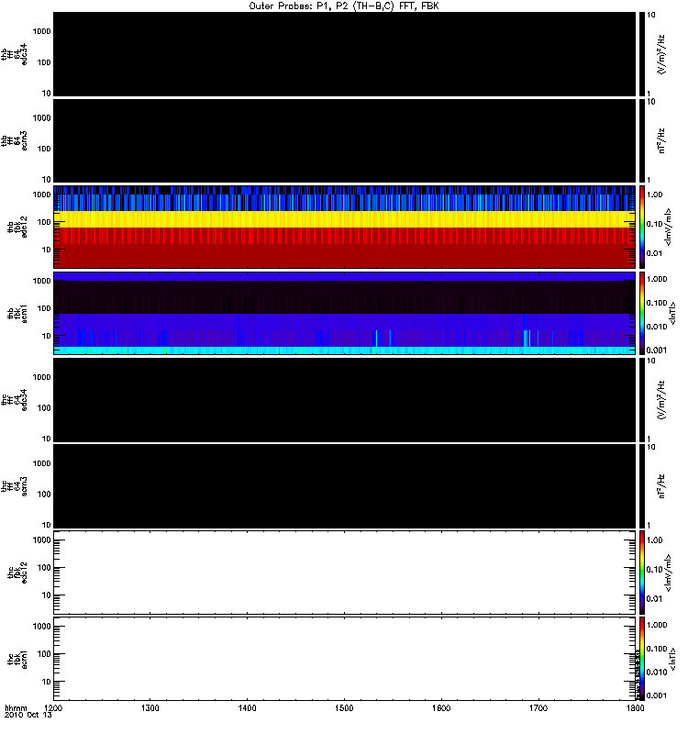Click the "0.10" colorbar value of thb edc12
Viewport: 688px width, 734px height.
pos(654,224)
